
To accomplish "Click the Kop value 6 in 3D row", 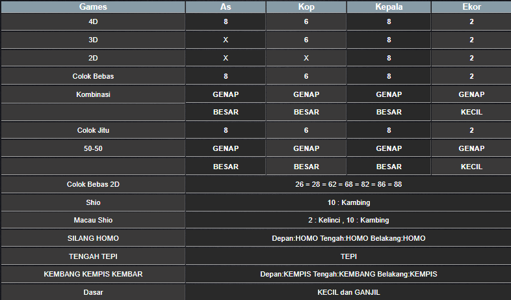I will coord(306,40).
